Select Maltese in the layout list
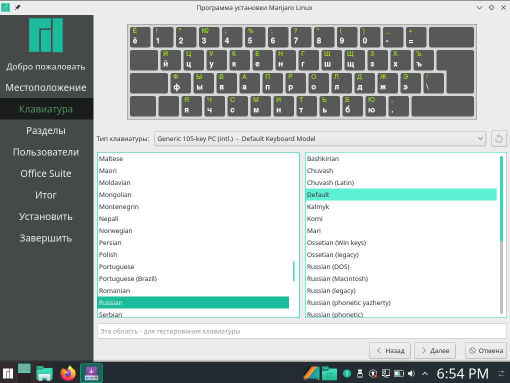This screenshot has height=383, width=510. 193,158
